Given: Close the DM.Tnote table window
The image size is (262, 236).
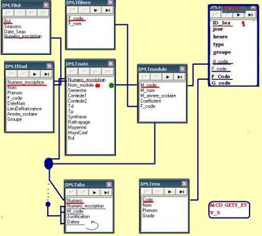Looking at the screenshot, I should [x=111, y=63].
